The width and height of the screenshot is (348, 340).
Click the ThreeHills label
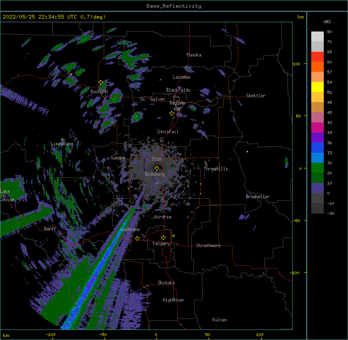[216, 169]
